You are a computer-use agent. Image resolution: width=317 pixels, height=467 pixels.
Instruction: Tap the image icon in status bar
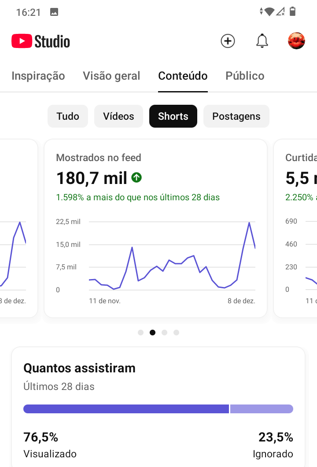tap(54, 12)
